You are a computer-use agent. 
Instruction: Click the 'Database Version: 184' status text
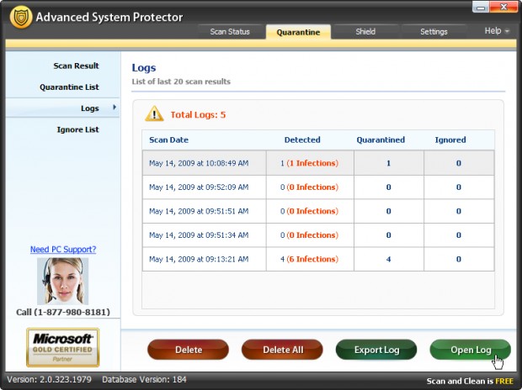pos(144,380)
